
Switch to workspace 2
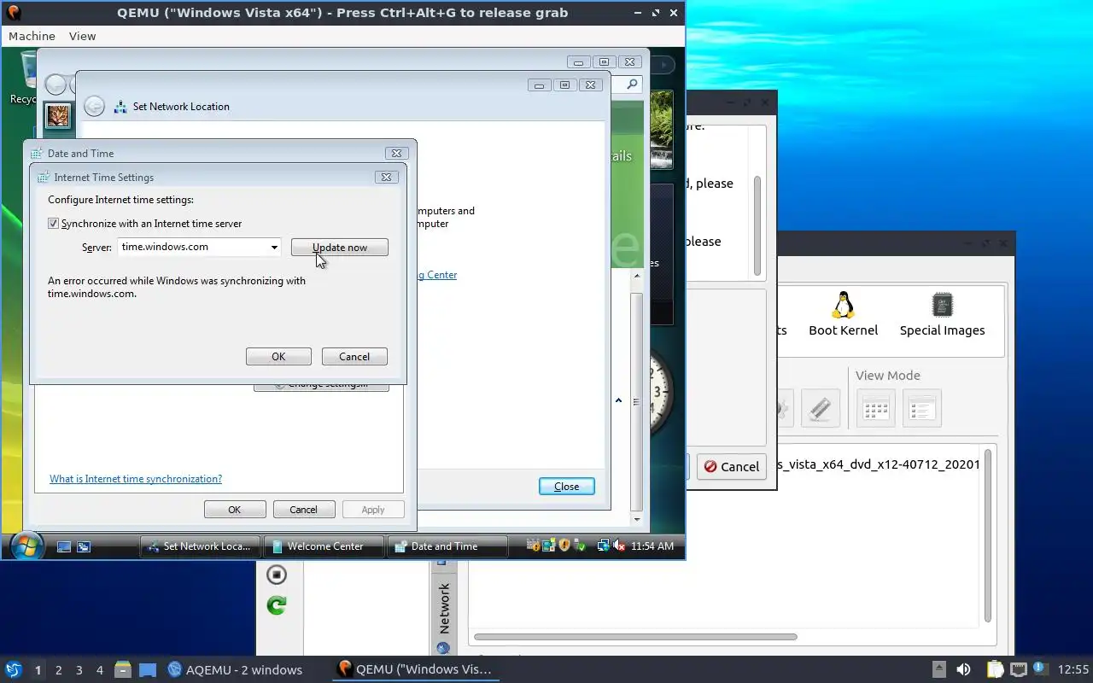point(59,670)
